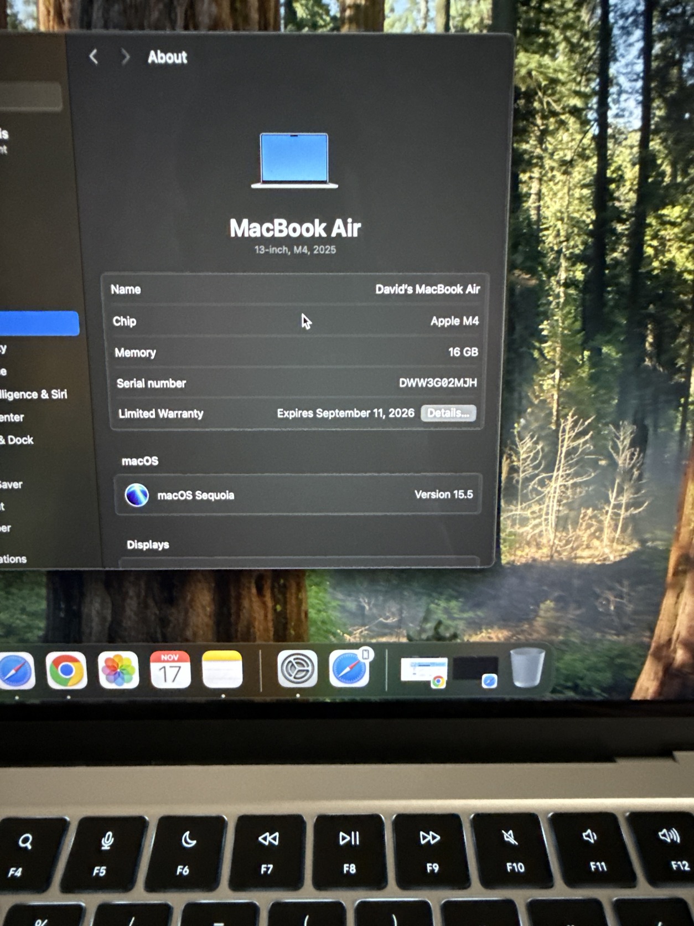The image size is (694, 926).
Task: Open Calendar showing Nov 17
Action: tap(170, 670)
